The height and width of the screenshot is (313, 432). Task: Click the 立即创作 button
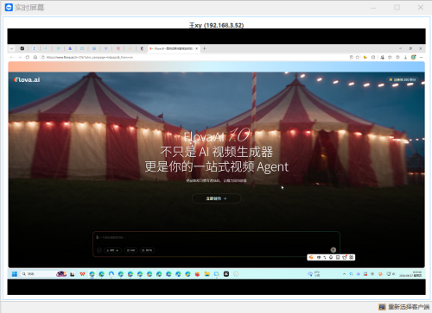point(216,198)
